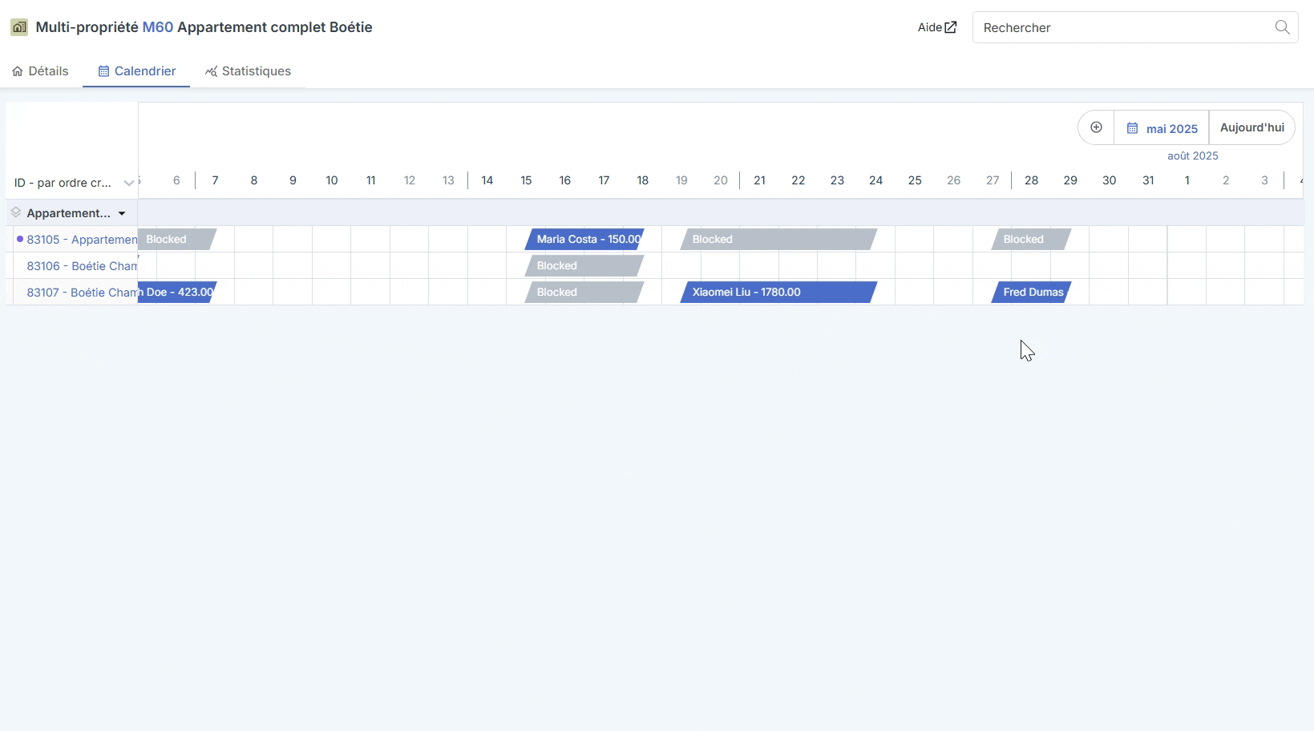Click Blocked bar on 83107 near day 16

pos(584,292)
